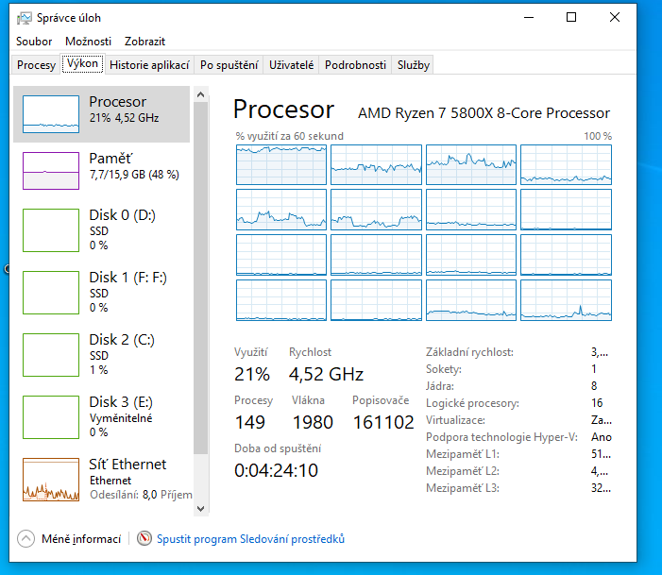Open Síť Ethernet network graph
Viewport: 662px width, 575px height.
pos(50,480)
